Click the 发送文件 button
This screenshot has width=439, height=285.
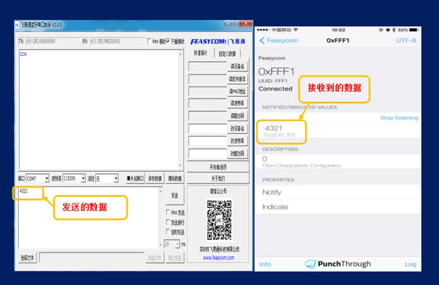[x=155, y=258]
